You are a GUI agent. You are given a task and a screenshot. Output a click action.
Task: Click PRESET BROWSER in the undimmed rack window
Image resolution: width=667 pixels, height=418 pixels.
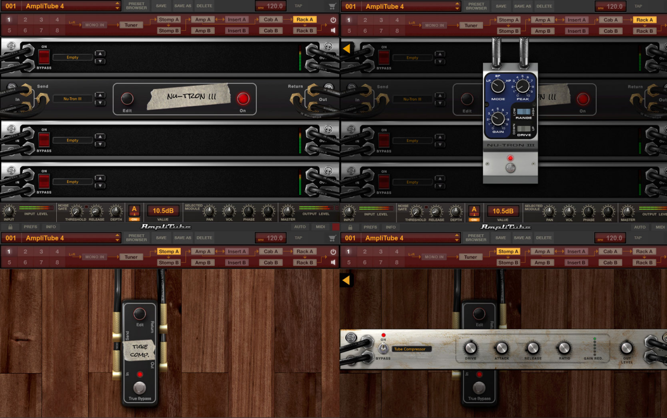pyautogui.click(x=137, y=6)
